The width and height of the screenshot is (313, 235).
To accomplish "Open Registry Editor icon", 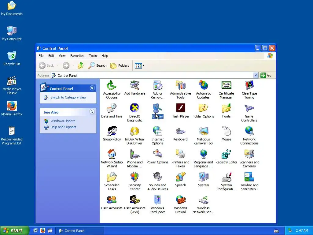I will [226, 154].
